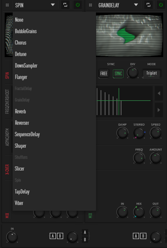Pick Detune from the effect list
The height and width of the screenshot is (248, 167).
[x=54, y=54]
